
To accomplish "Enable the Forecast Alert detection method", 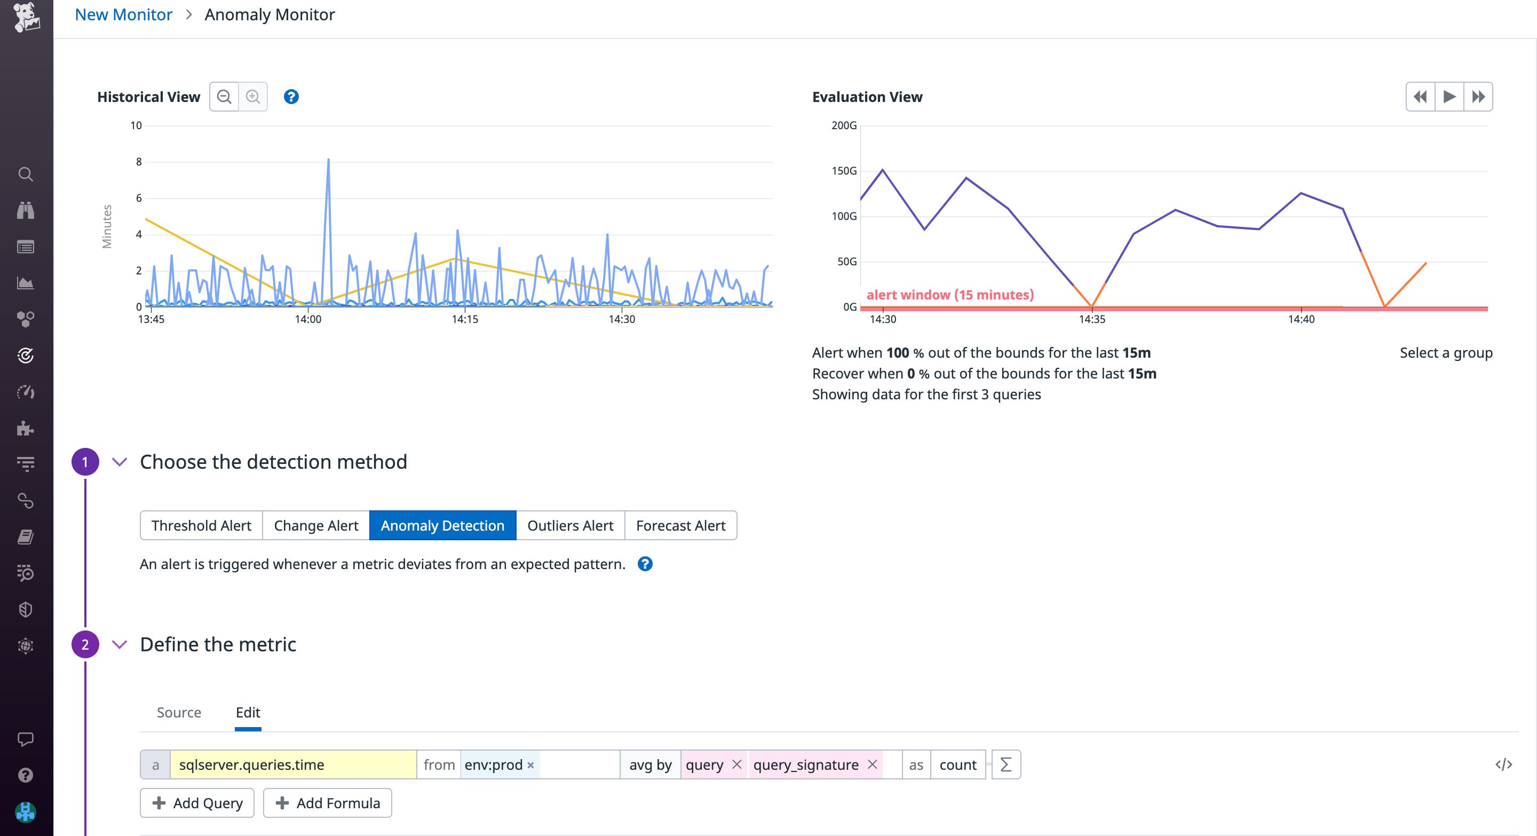I will 681,525.
